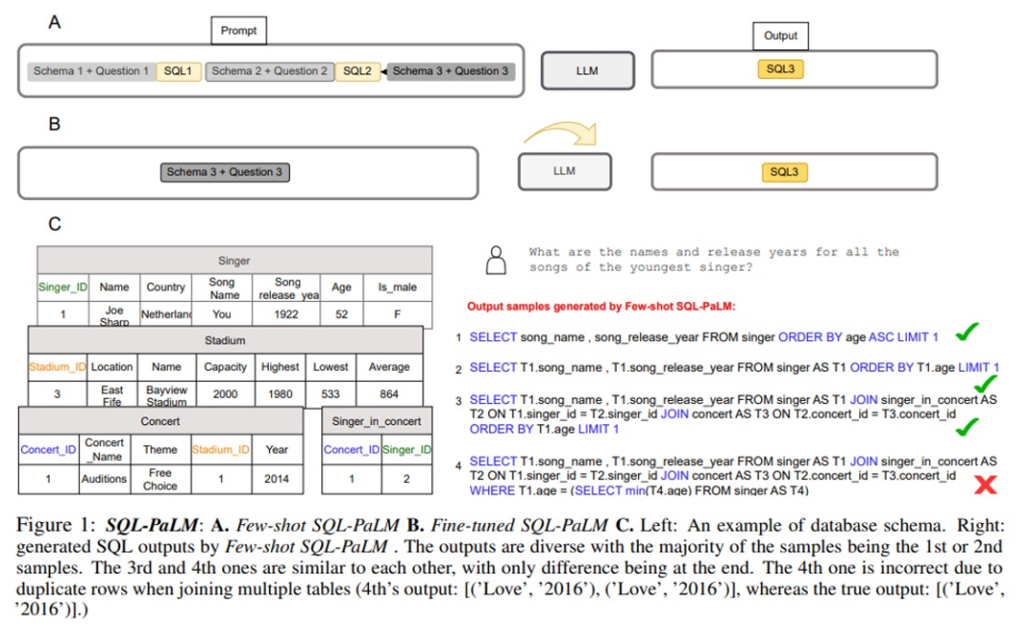Click the Singer_in_concert table title
This screenshot has height=624, width=1030.
tap(377, 421)
